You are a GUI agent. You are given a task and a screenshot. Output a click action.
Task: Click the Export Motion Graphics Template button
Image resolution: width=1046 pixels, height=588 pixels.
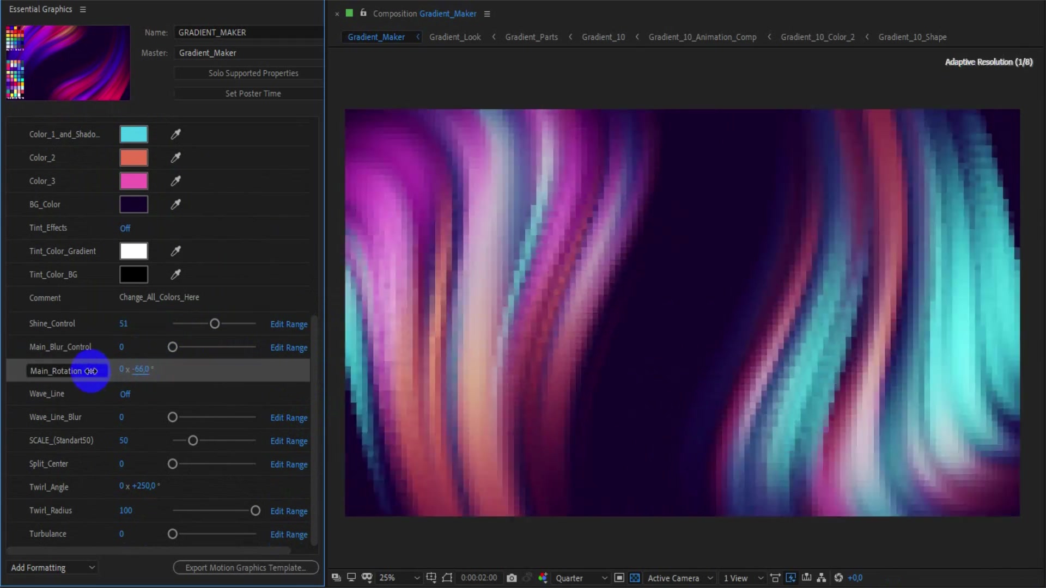click(x=245, y=567)
